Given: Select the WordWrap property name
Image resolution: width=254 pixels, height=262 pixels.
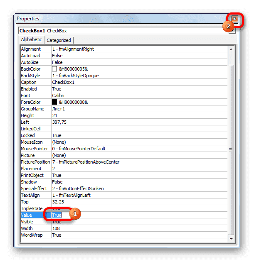Looking at the screenshot, I should tap(32, 235).
